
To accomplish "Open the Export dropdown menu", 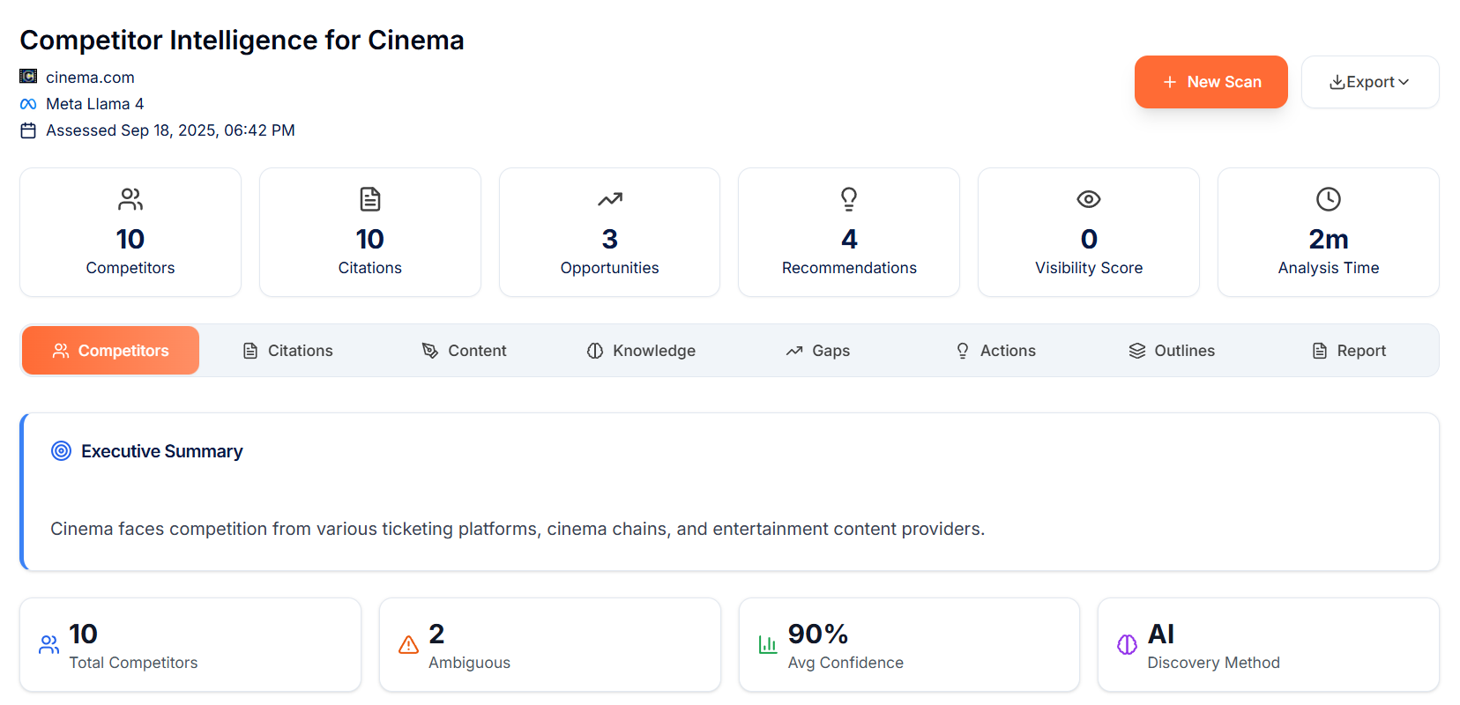I will 1369,82.
